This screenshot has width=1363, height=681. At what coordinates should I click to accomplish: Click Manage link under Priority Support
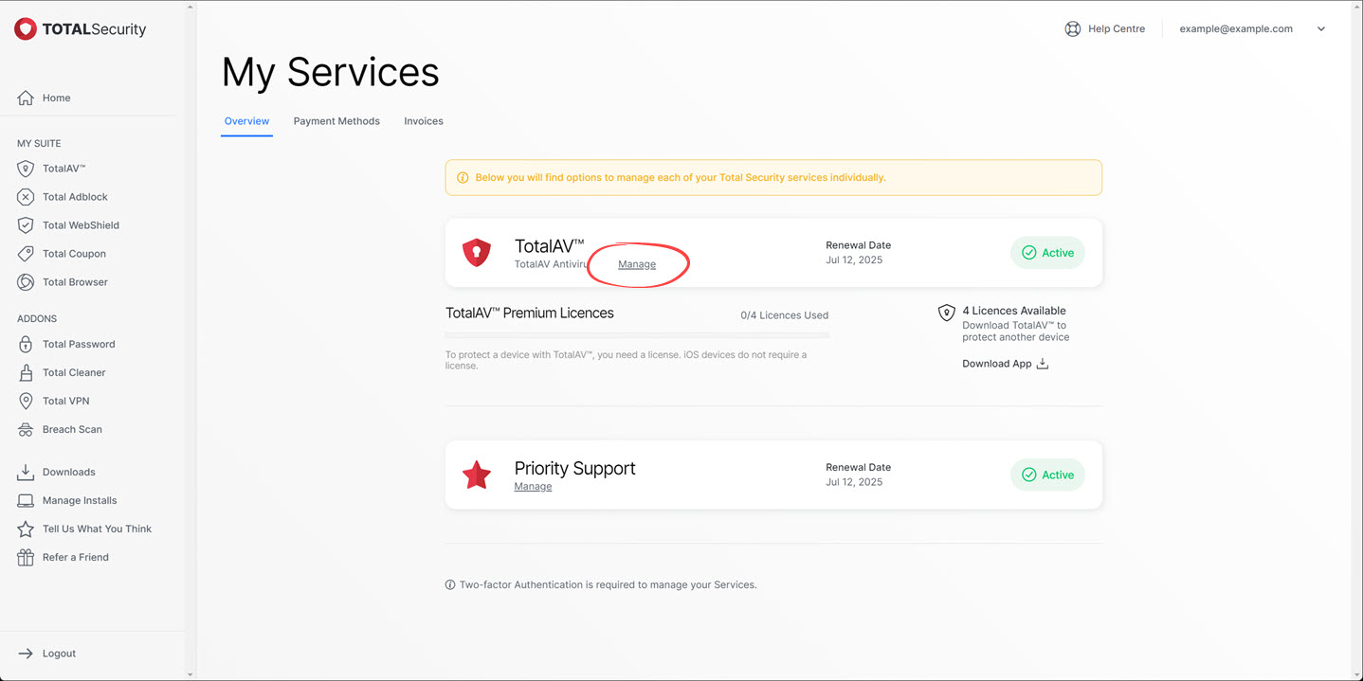pyautogui.click(x=533, y=487)
